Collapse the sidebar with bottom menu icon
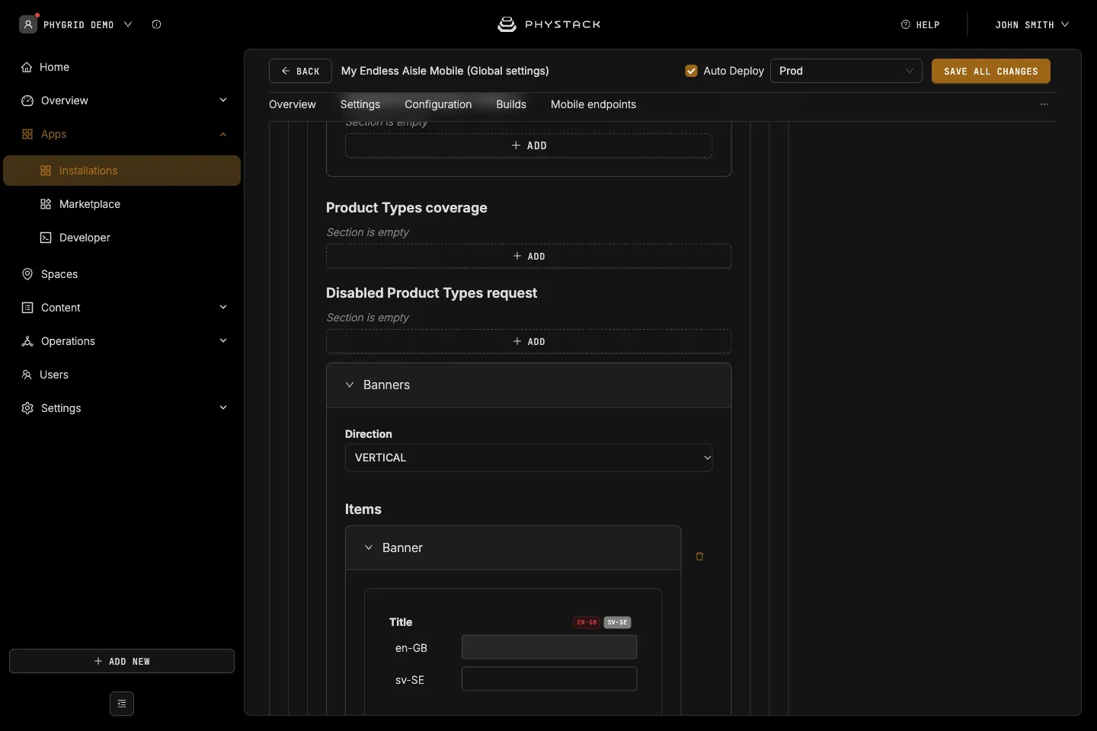Image resolution: width=1097 pixels, height=731 pixels. (122, 704)
